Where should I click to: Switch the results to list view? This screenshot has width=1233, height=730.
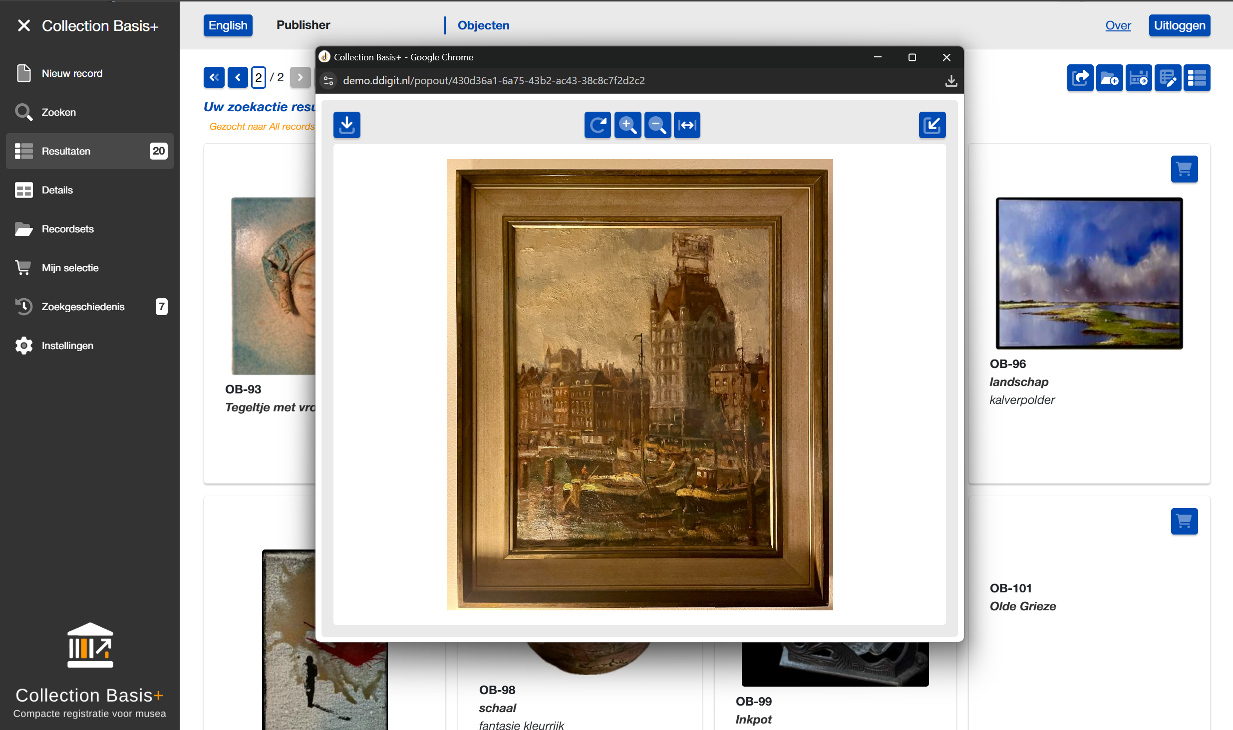point(1197,78)
